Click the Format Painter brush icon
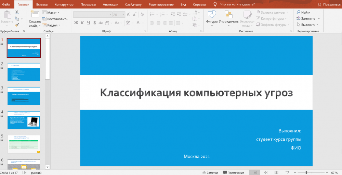342x175 pixels. click(16, 25)
